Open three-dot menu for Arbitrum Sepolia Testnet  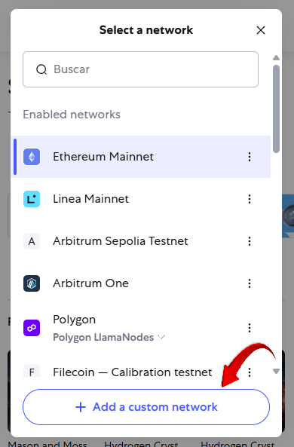click(x=250, y=241)
